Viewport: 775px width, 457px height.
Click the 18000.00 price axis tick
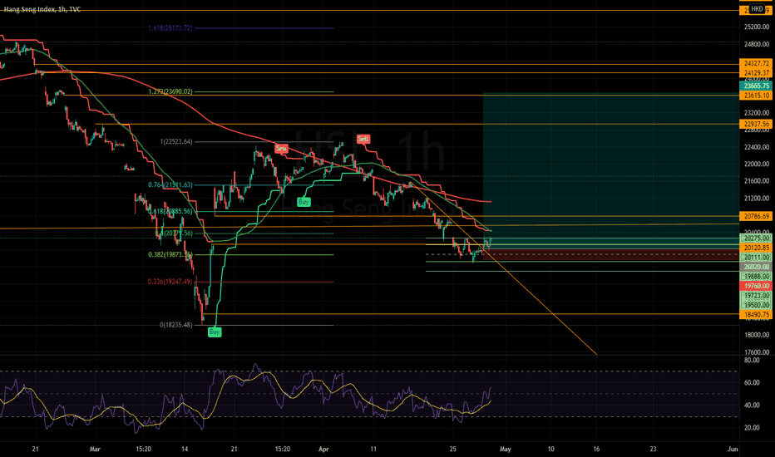coord(756,335)
